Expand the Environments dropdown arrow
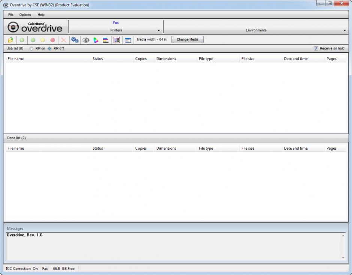This screenshot has height=275, width=352. tap(345, 31)
